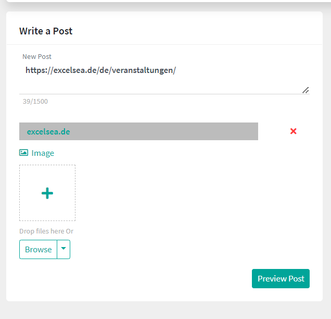Image resolution: width=331 pixels, height=319 pixels.
Task: Click the URL text in the post field
Action: tap(100, 70)
